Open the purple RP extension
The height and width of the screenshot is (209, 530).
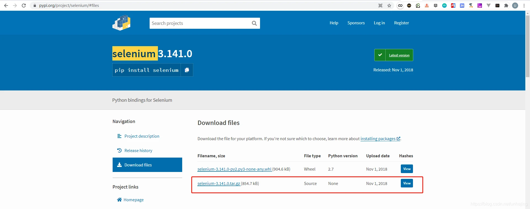pos(480,6)
